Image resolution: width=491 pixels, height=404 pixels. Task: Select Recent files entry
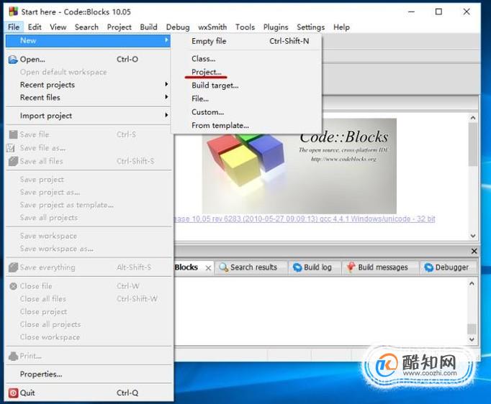(x=89, y=98)
